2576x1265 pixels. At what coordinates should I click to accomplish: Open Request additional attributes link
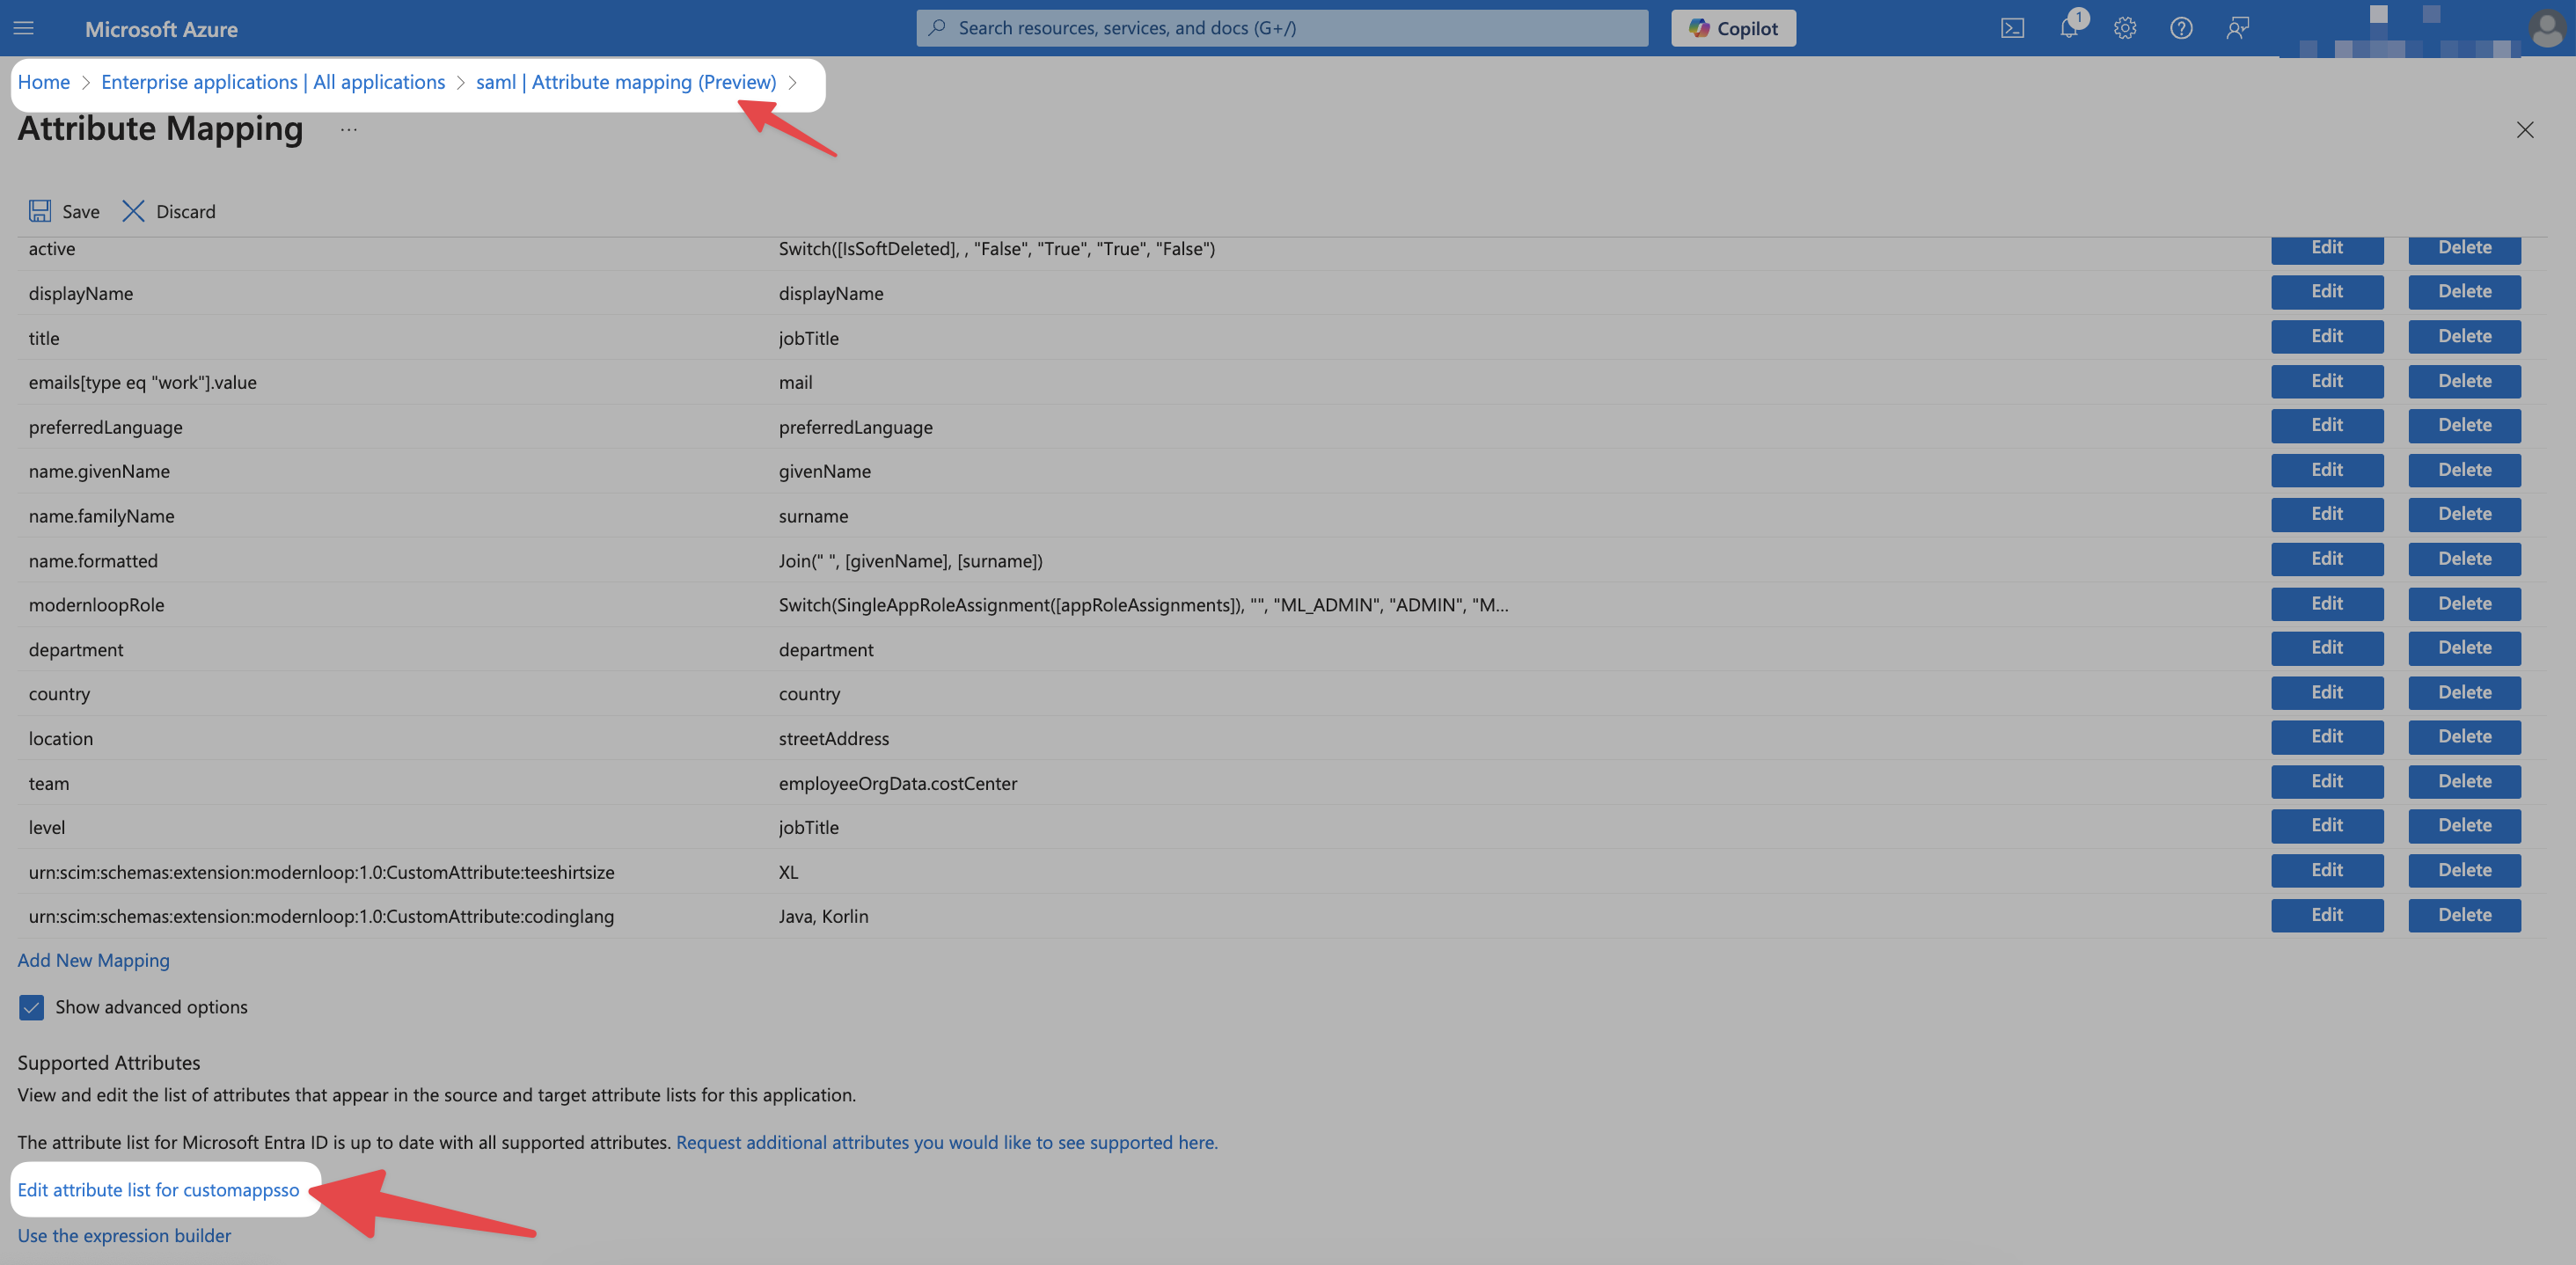click(x=946, y=1142)
